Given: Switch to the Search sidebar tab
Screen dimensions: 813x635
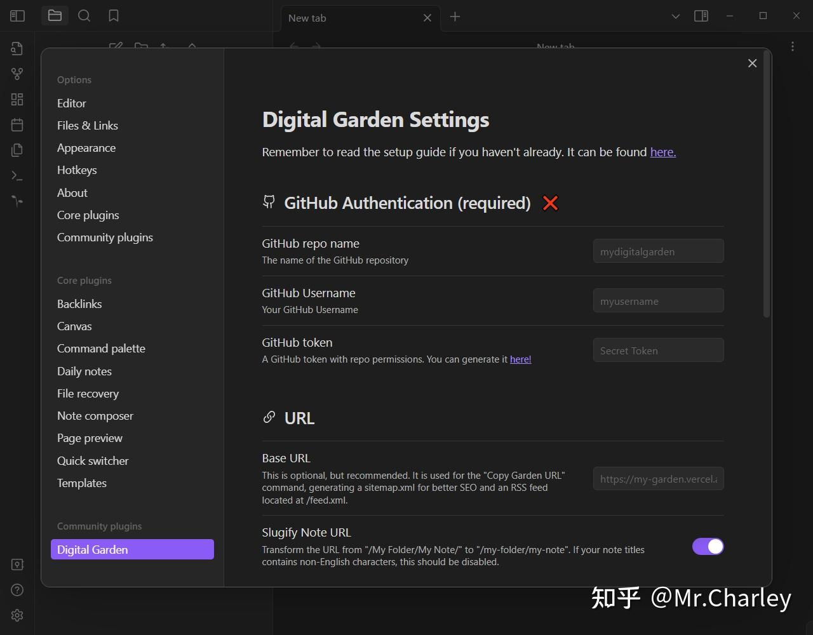Looking at the screenshot, I should point(84,15).
